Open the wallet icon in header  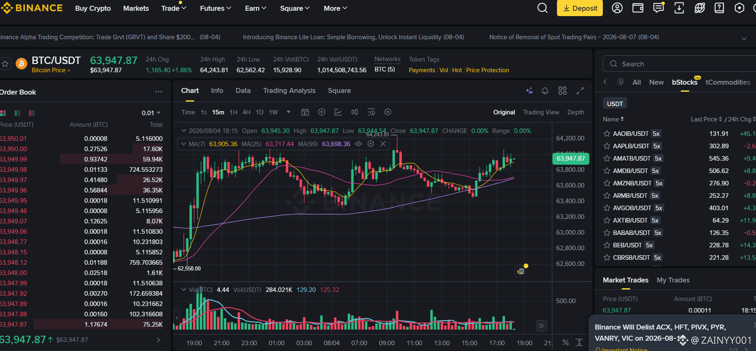tap(638, 8)
